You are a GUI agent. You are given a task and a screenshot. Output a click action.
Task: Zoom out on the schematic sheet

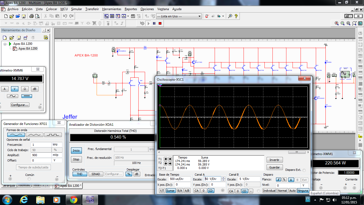pos(343,23)
